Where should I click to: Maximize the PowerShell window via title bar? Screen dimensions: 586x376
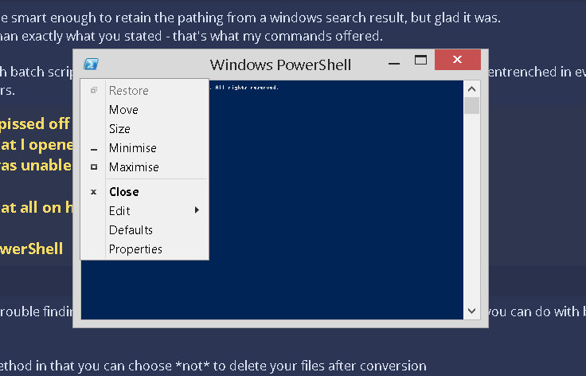(x=420, y=61)
